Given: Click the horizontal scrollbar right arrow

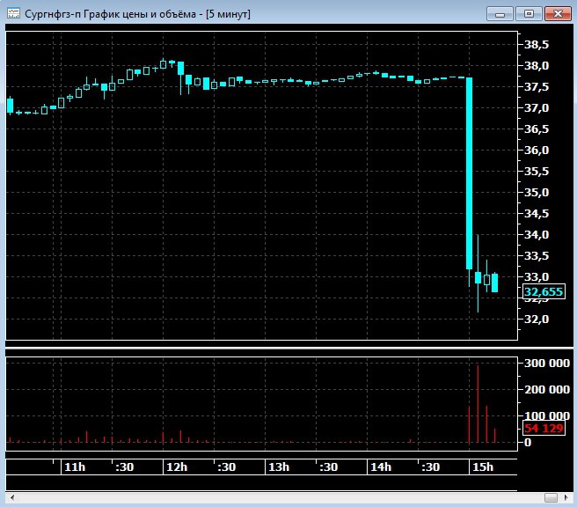Looking at the screenshot, I should pos(566,499).
